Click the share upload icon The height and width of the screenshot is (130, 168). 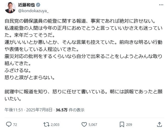coord(159,124)
